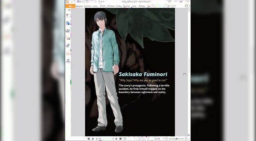This screenshot has height=141, width=256.
Task: Expand the navigation pane arrow
Action: point(69,10)
